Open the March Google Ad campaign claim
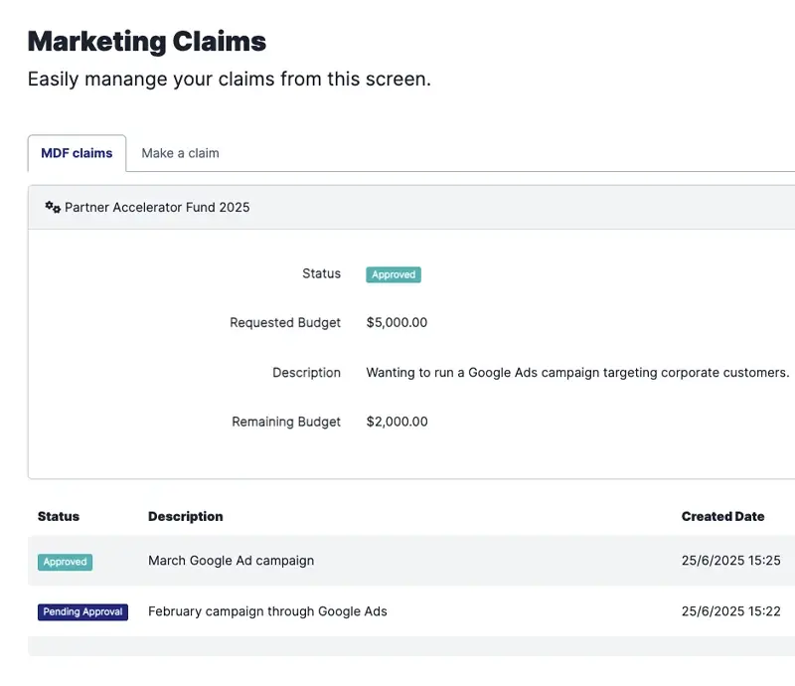 point(231,561)
